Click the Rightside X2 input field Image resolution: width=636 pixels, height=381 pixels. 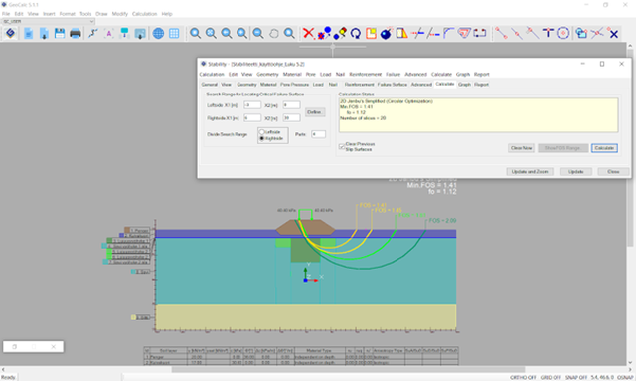291,118
